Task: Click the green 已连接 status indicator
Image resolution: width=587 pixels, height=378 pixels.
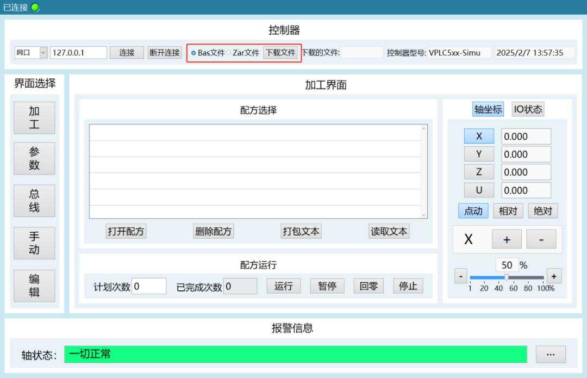Action: point(35,8)
